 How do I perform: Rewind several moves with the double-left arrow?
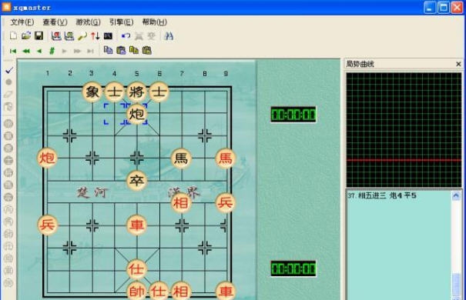click(x=26, y=51)
